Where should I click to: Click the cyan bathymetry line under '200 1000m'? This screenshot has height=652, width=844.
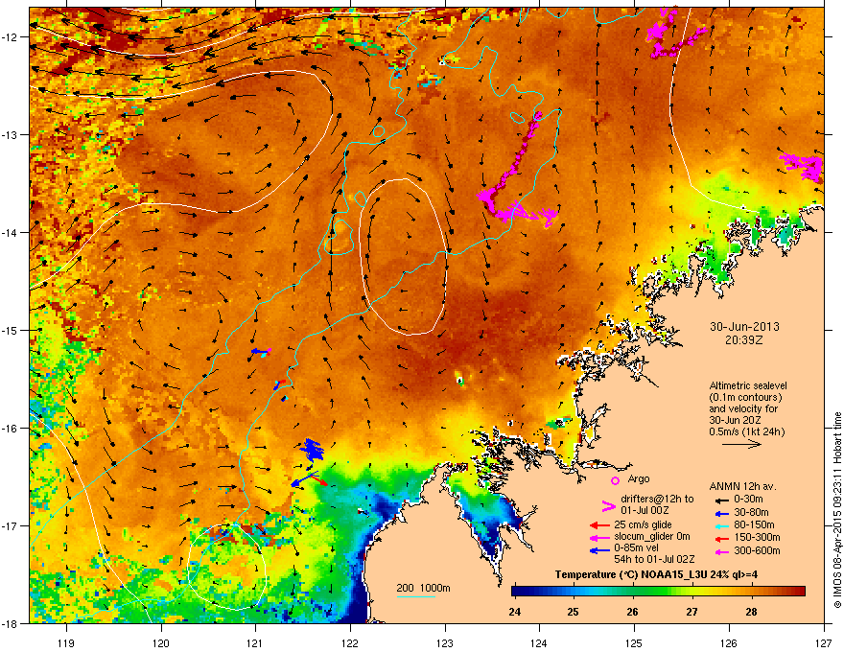click(415, 596)
